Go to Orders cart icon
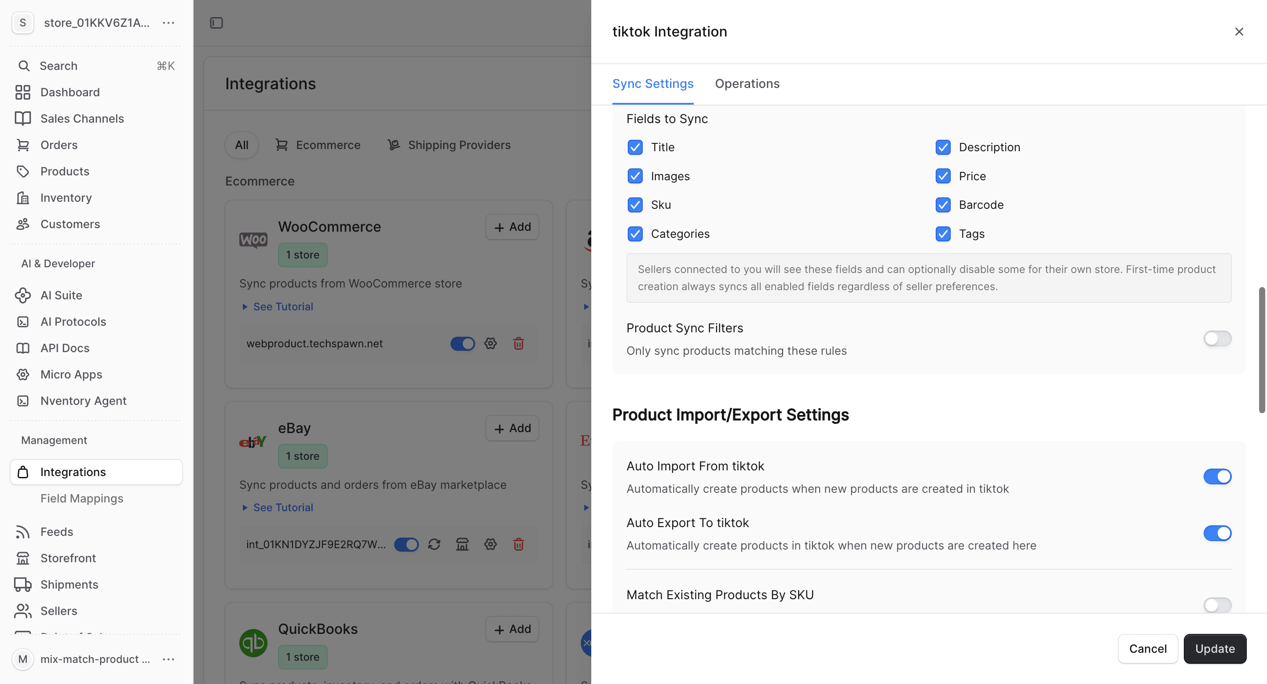1267x684 pixels. 22,145
